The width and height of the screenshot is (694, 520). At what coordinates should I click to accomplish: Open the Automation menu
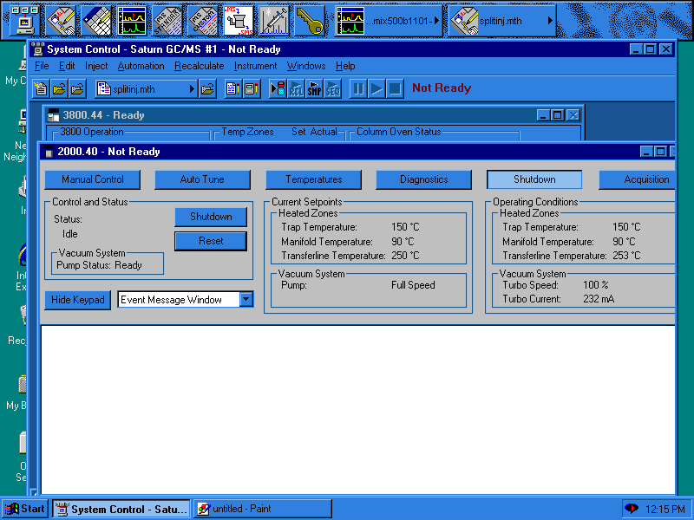click(x=141, y=66)
